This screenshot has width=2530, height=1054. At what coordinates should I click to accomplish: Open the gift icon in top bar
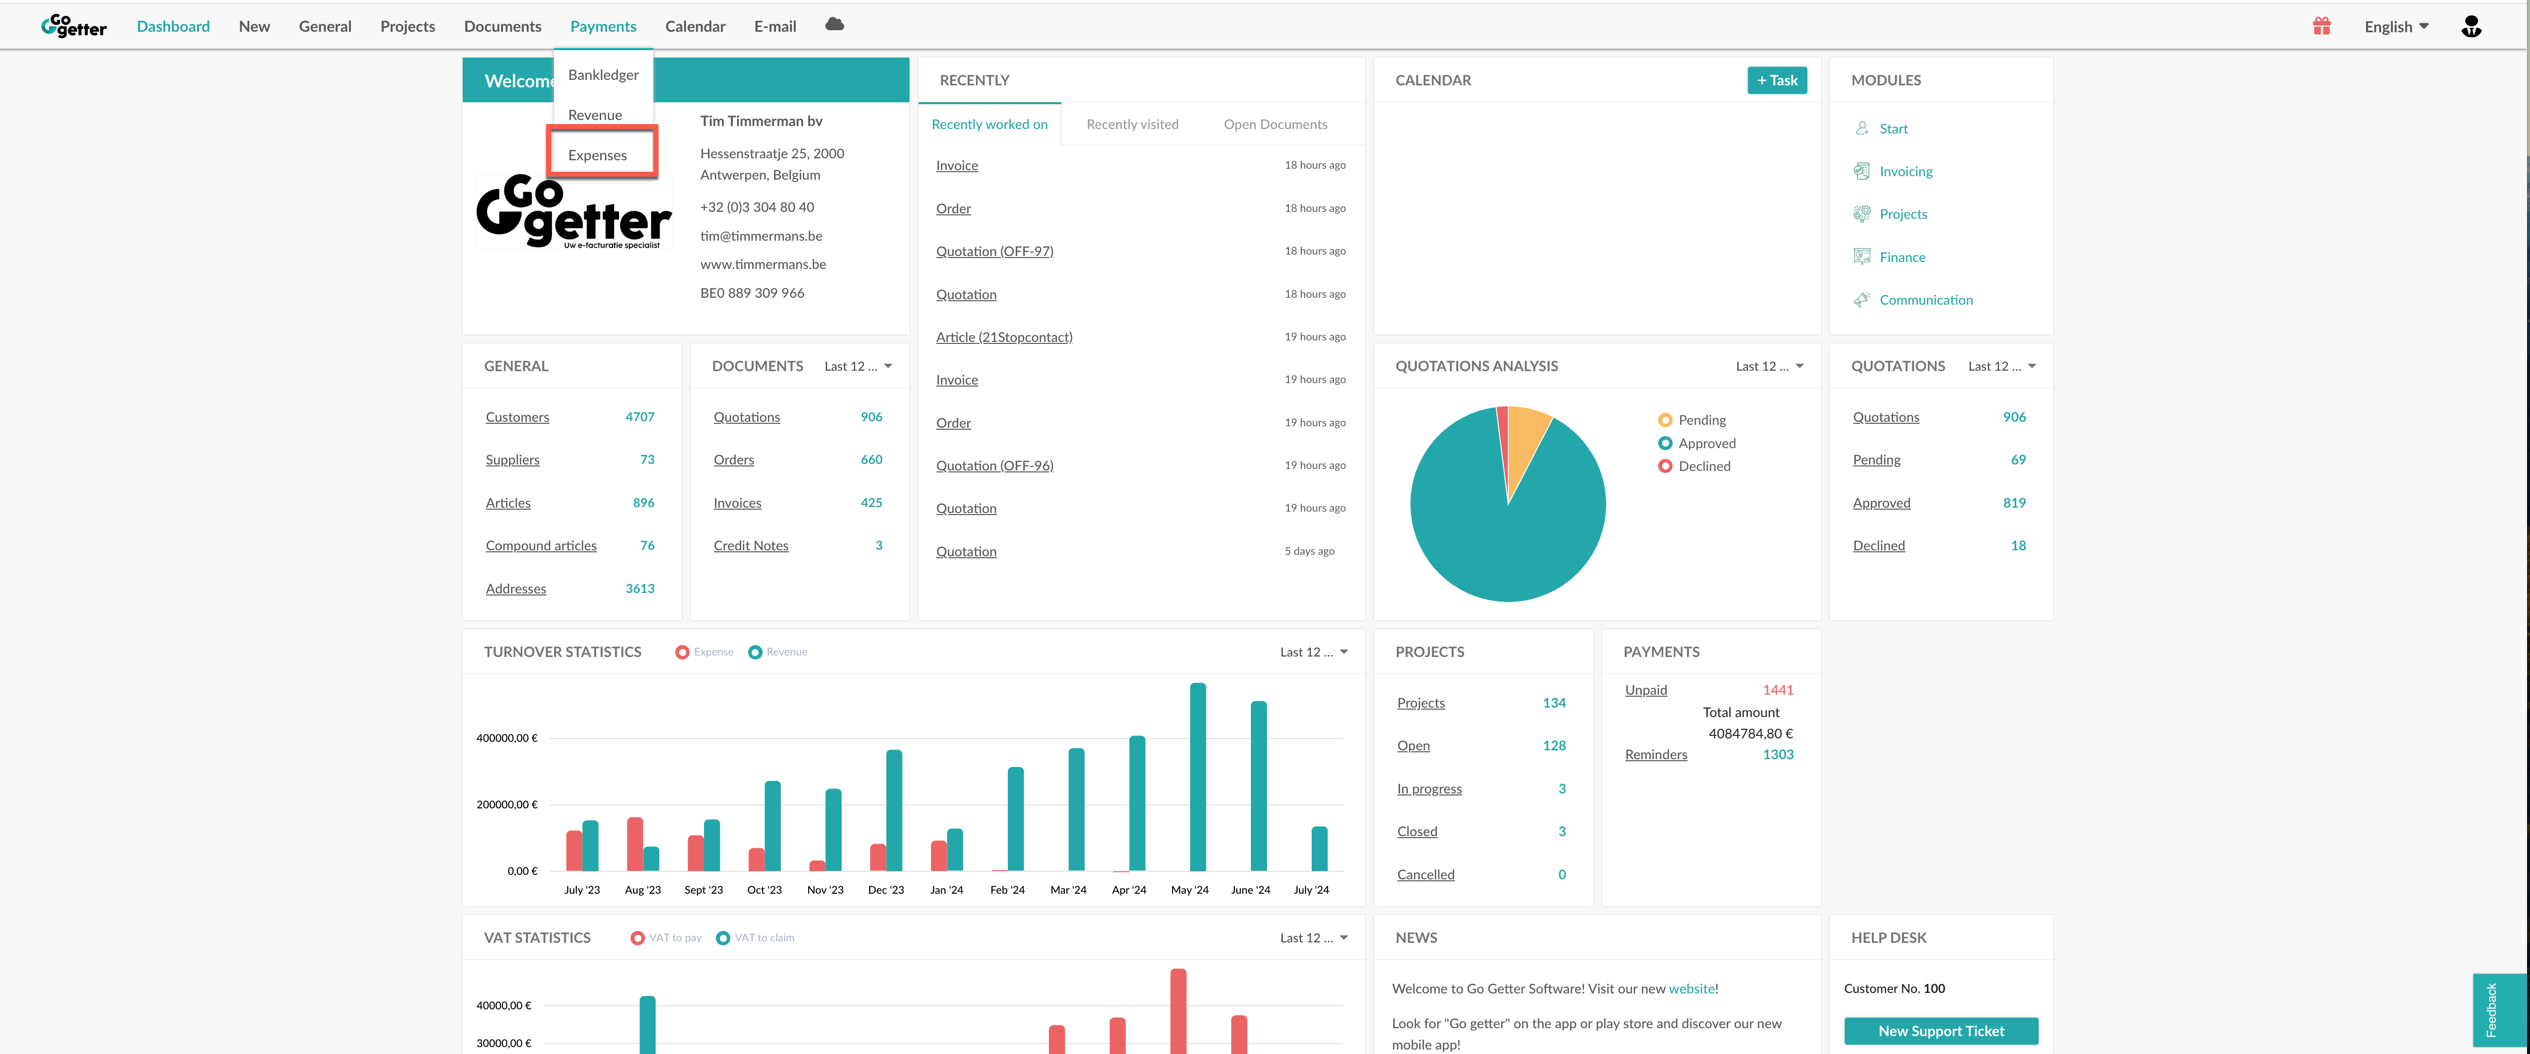(x=2322, y=26)
